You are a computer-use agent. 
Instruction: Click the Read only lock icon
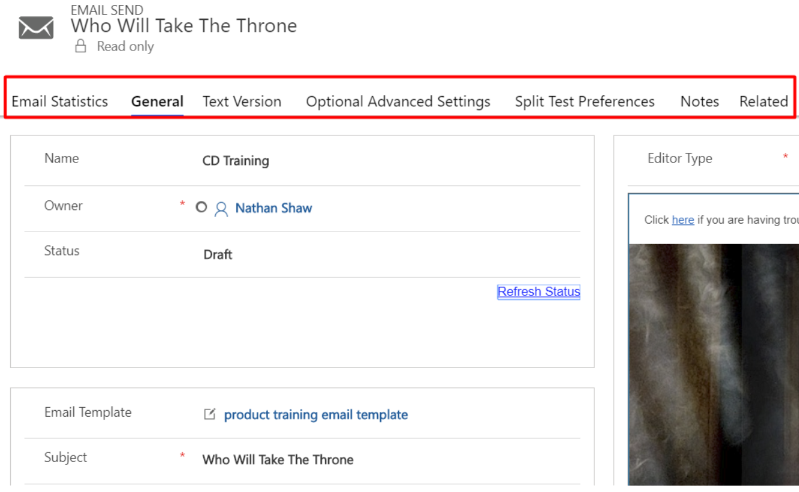pos(81,46)
